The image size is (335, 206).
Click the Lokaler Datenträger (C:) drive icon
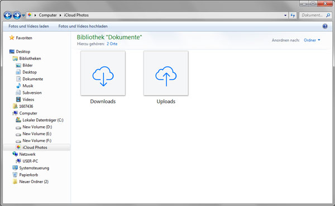tap(18, 120)
